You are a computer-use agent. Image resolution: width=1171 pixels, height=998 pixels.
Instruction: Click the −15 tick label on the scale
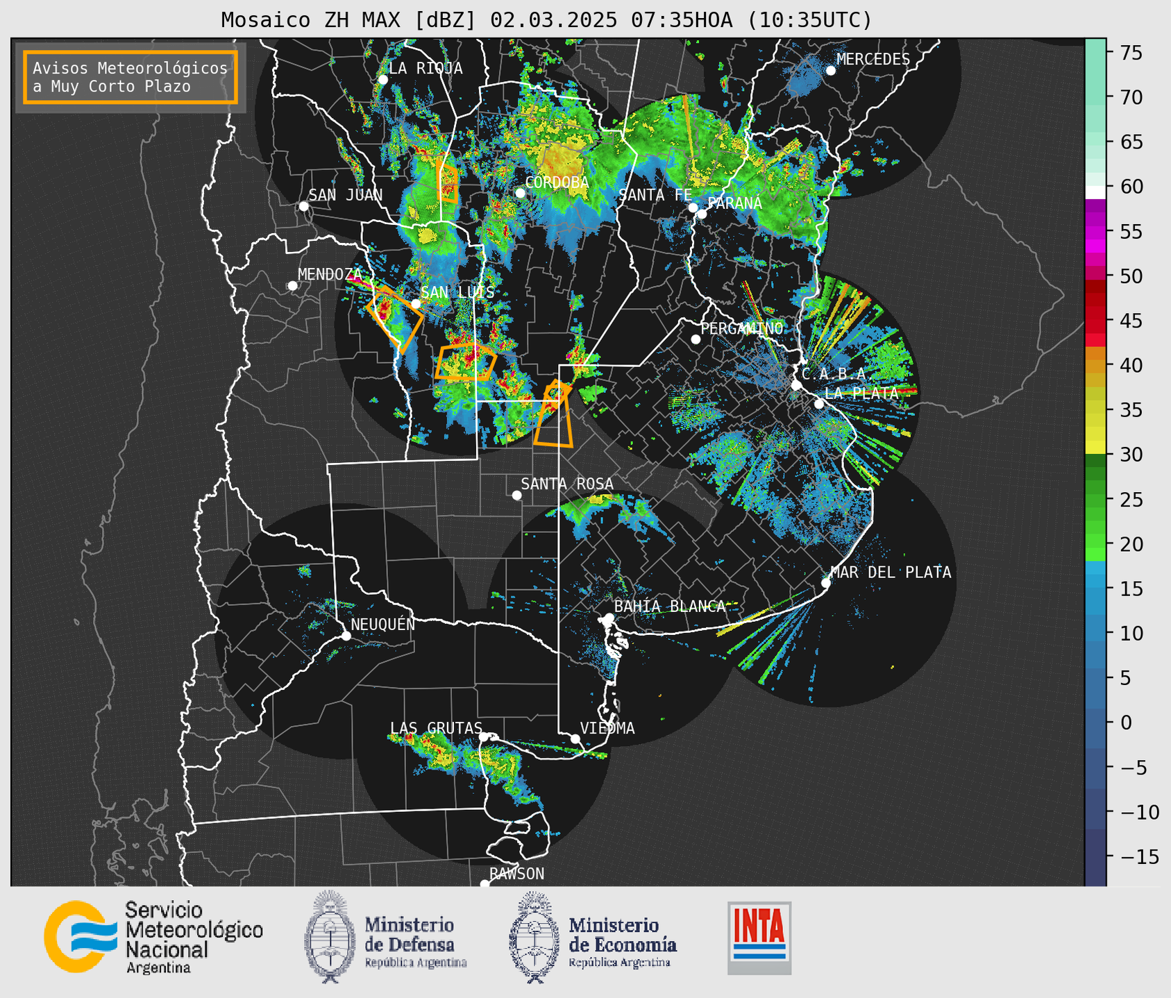coord(1139,856)
